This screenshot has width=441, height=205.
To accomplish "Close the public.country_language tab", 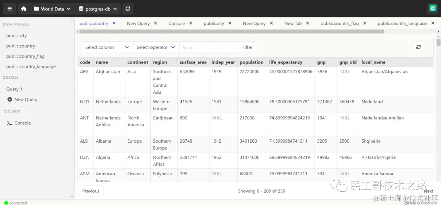I will pos(433,23).
